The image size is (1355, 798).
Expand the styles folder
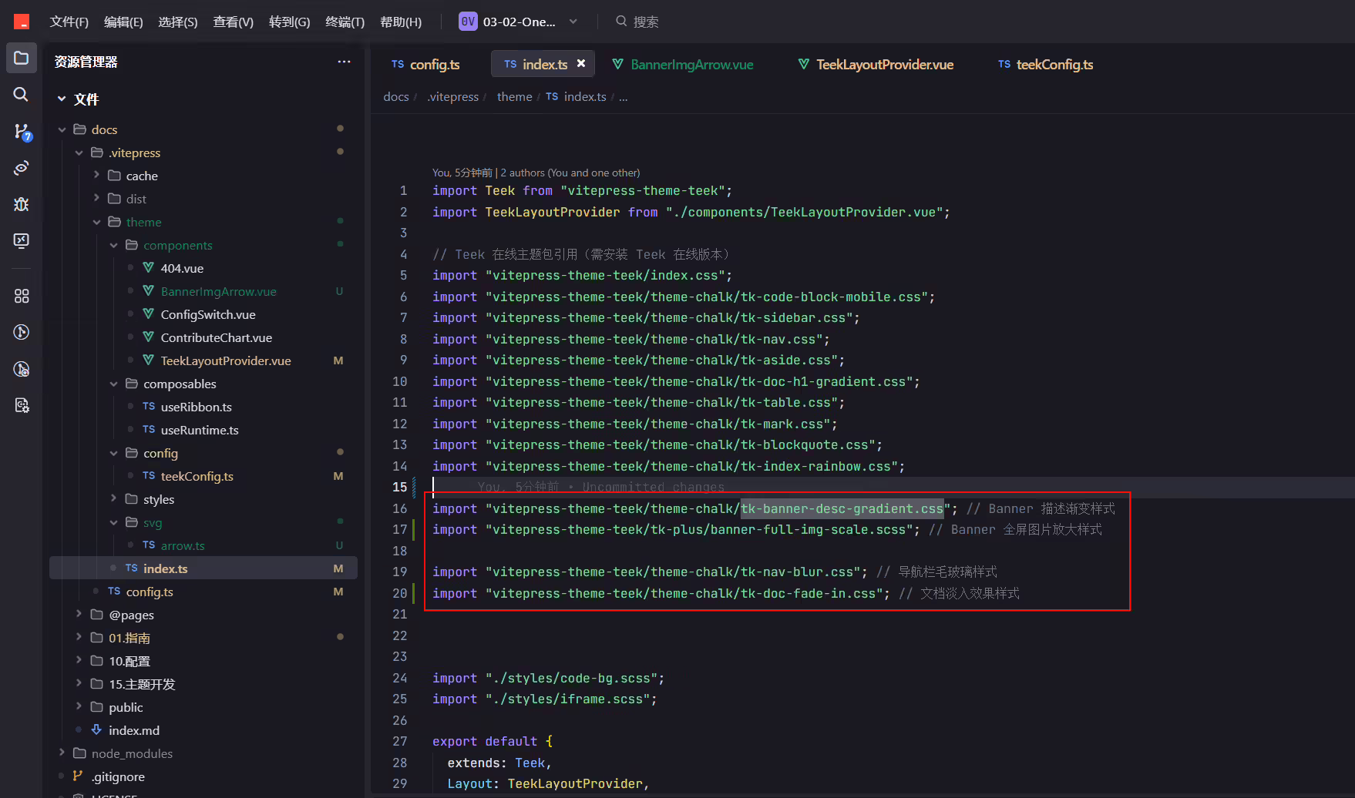[113, 499]
